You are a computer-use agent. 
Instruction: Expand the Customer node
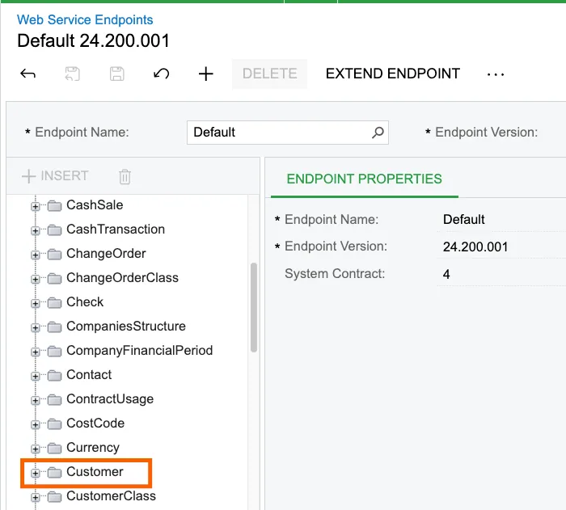pyautogui.click(x=36, y=473)
